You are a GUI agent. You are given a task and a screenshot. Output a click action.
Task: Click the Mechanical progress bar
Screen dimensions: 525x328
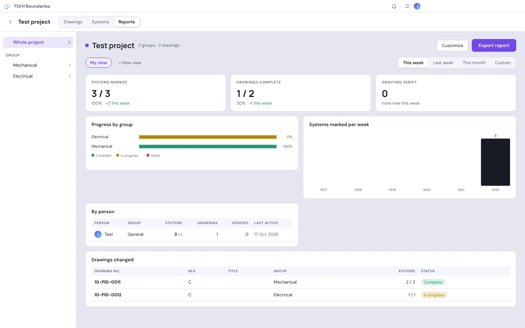[208, 147]
